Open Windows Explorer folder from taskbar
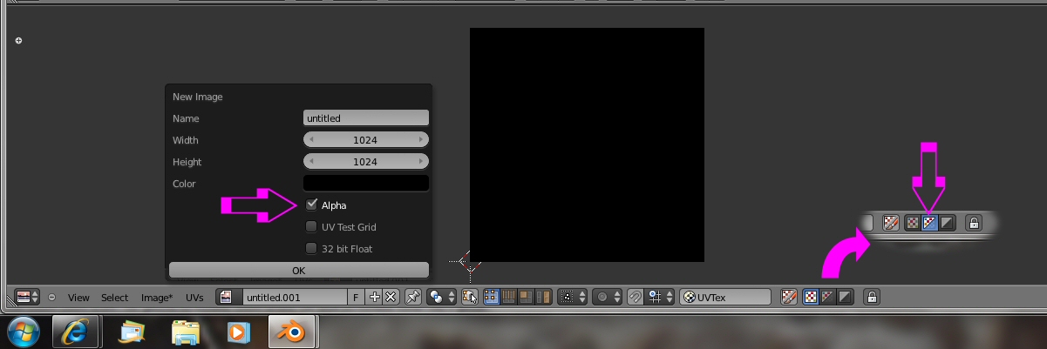 pyautogui.click(x=186, y=332)
